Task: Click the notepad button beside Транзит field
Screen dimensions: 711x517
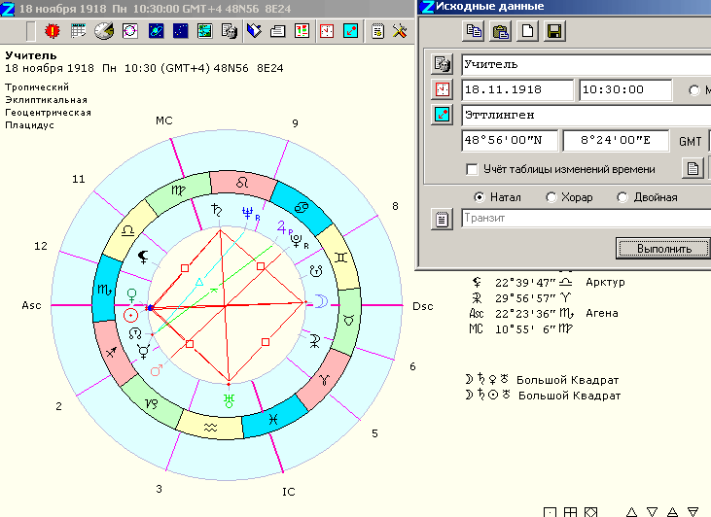Action: 443,220
